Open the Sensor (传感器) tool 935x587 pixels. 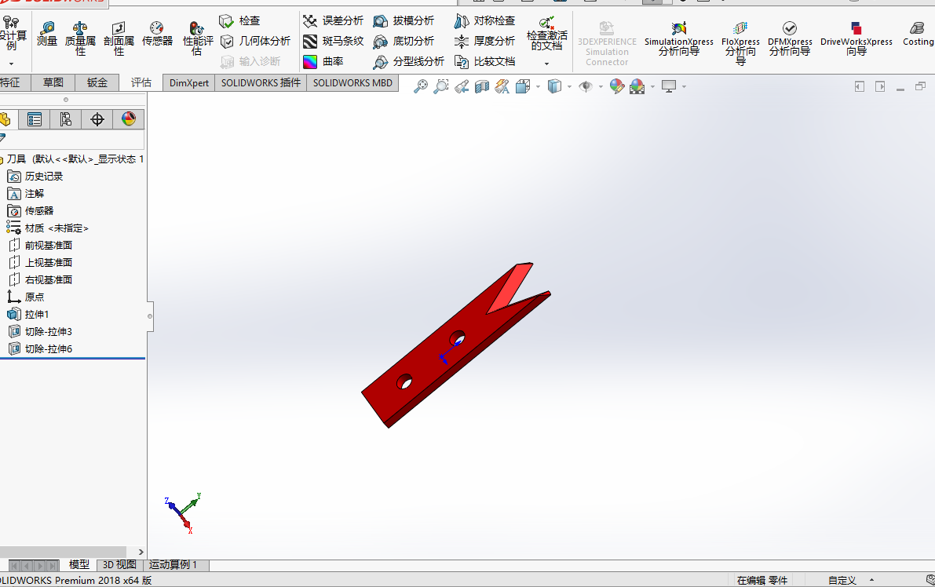click(x=157, y=34)
